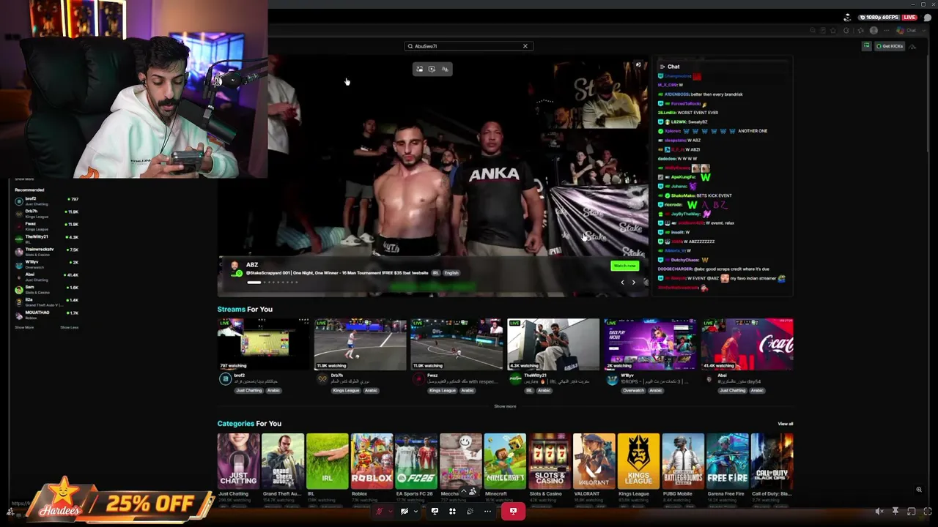
Task: Click the ABZ streamer avatar in featured banner
Action: [x=236, y=269]
